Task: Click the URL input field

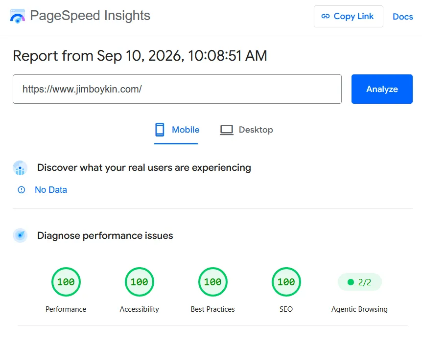Action: pyautogui.click(x=177, y=89)
